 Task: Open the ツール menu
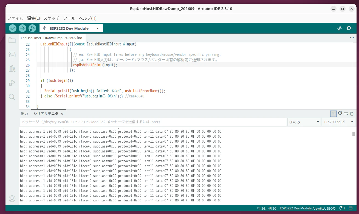pos(69,18)
